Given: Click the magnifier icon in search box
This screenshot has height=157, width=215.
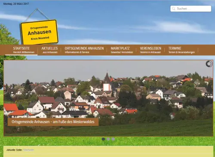Looking at the screenshot, I should pyautogui.click(x=174, y=9).
